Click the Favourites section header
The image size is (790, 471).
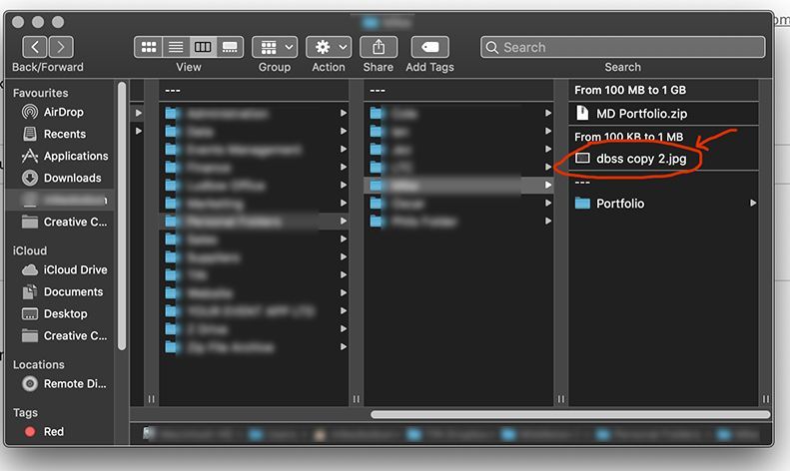point(40,93)
